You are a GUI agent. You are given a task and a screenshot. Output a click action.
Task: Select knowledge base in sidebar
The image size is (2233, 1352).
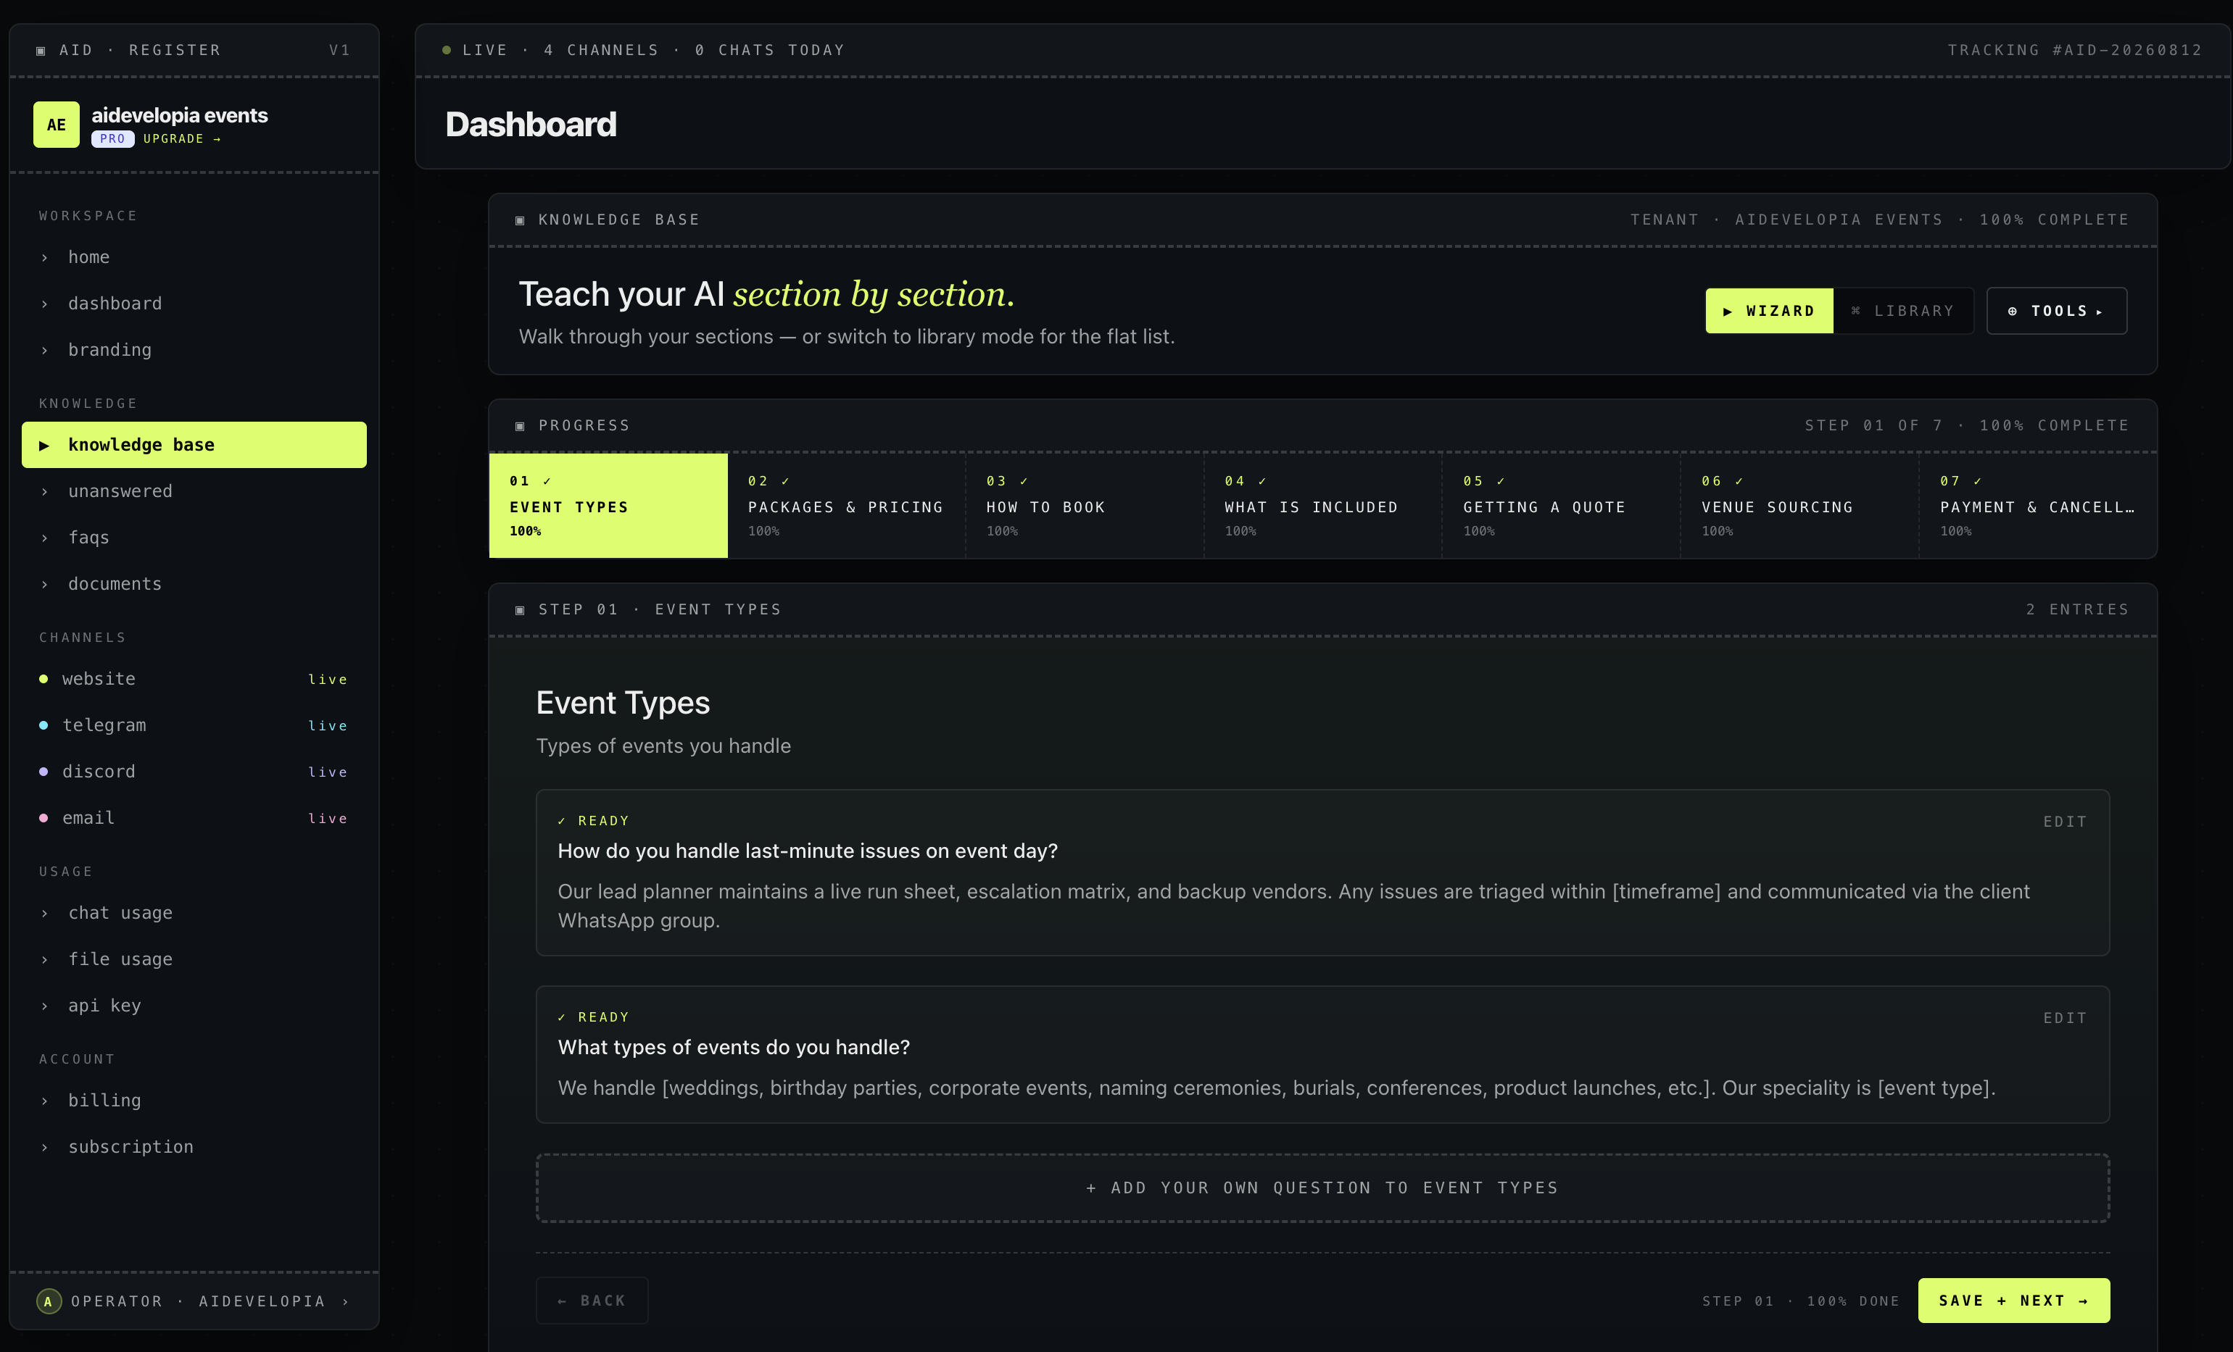[194, 445]
